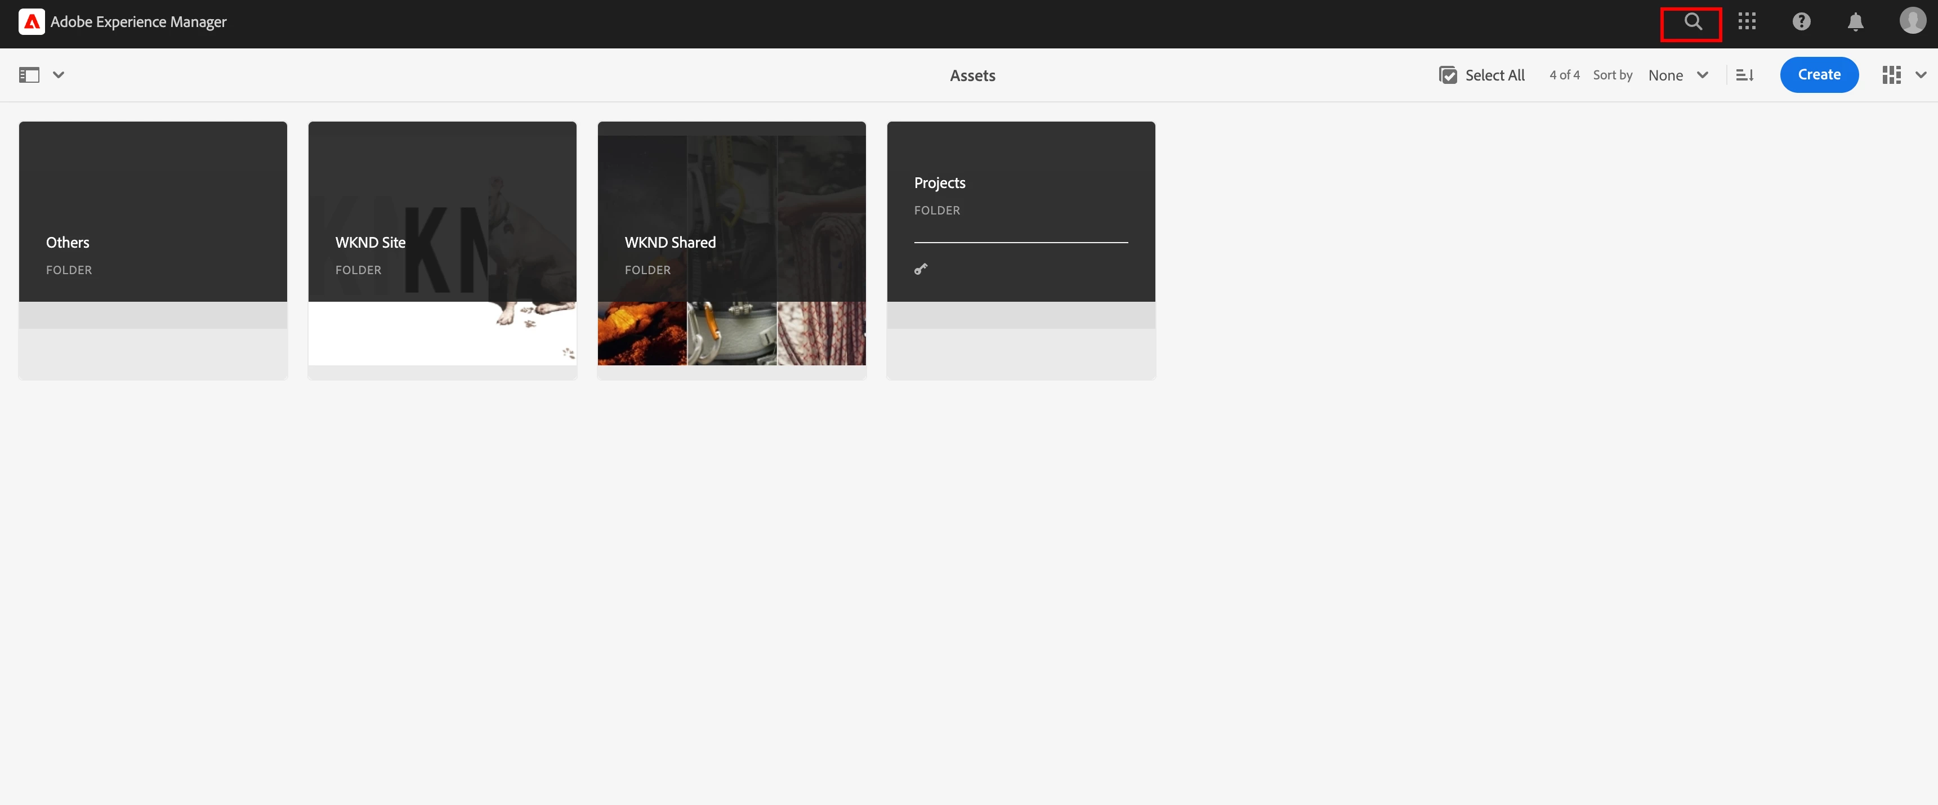Click the Adobe logo icon
The height and width of the screenshot is (805, 1938).
click(x=32, y=22)
